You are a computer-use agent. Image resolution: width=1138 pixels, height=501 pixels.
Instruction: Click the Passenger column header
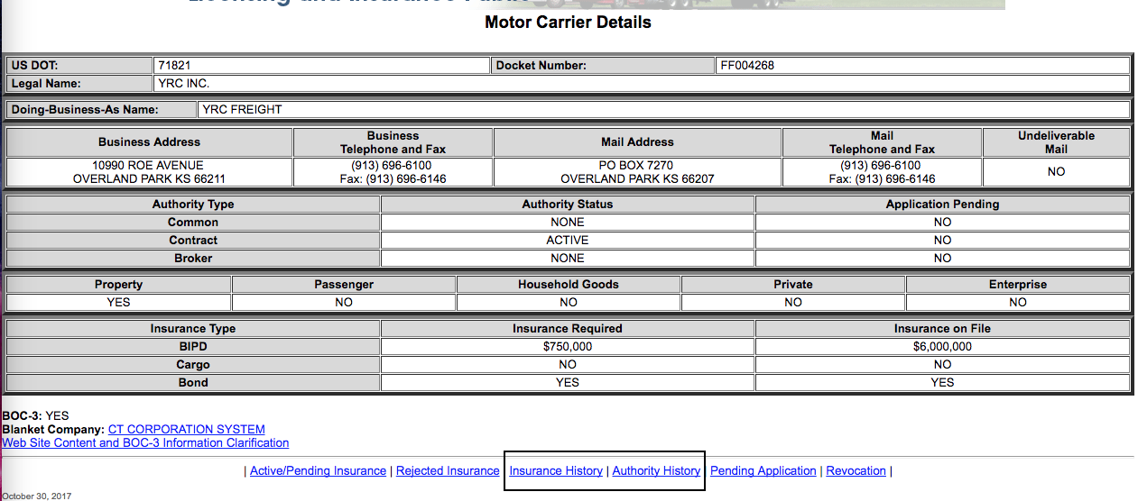pos(344,285)
